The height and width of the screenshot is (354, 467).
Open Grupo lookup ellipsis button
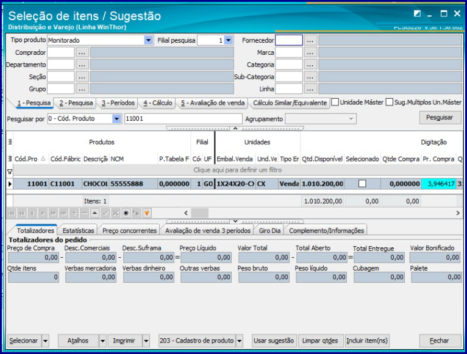tap(82, 89)
